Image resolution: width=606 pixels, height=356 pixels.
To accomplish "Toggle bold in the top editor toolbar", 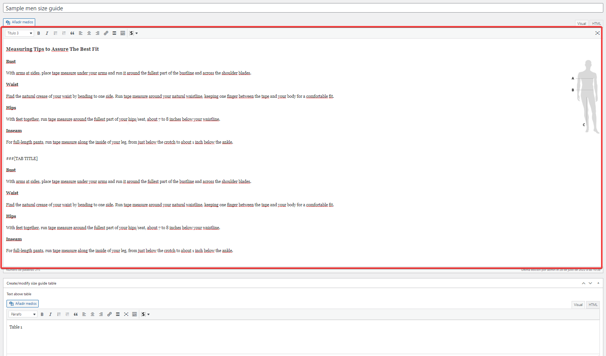I will click(39, 33).
